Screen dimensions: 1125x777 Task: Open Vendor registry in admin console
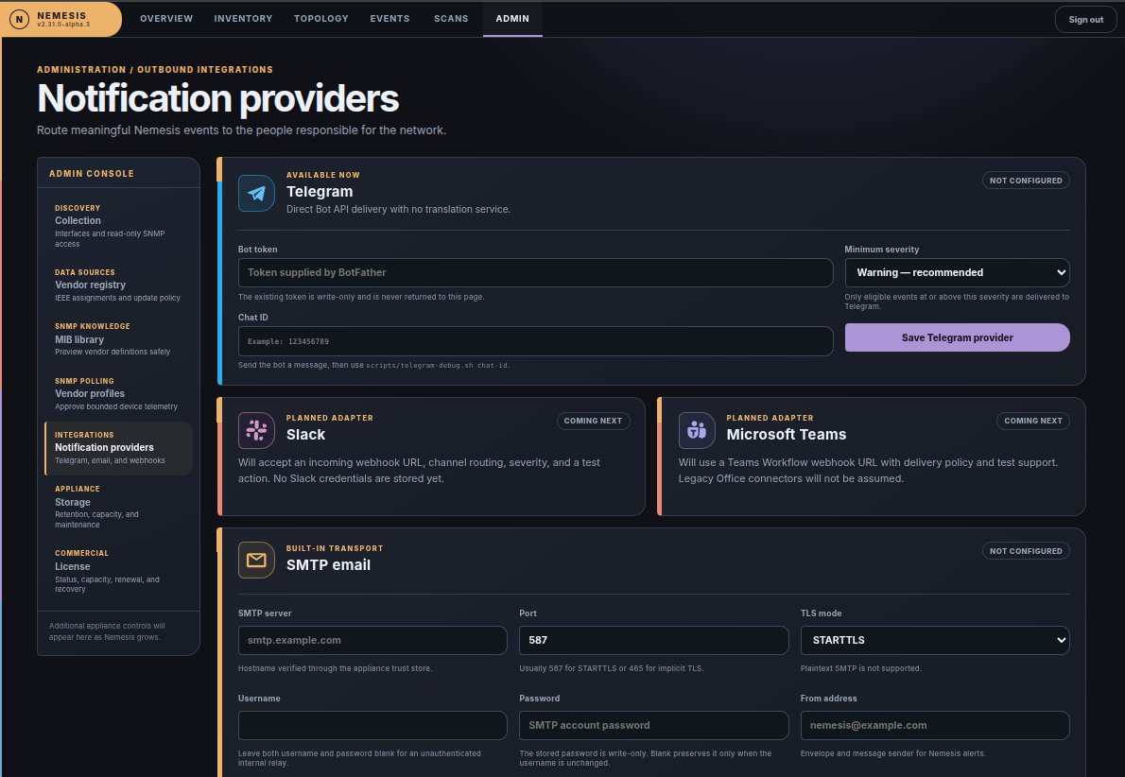[118, 285]
